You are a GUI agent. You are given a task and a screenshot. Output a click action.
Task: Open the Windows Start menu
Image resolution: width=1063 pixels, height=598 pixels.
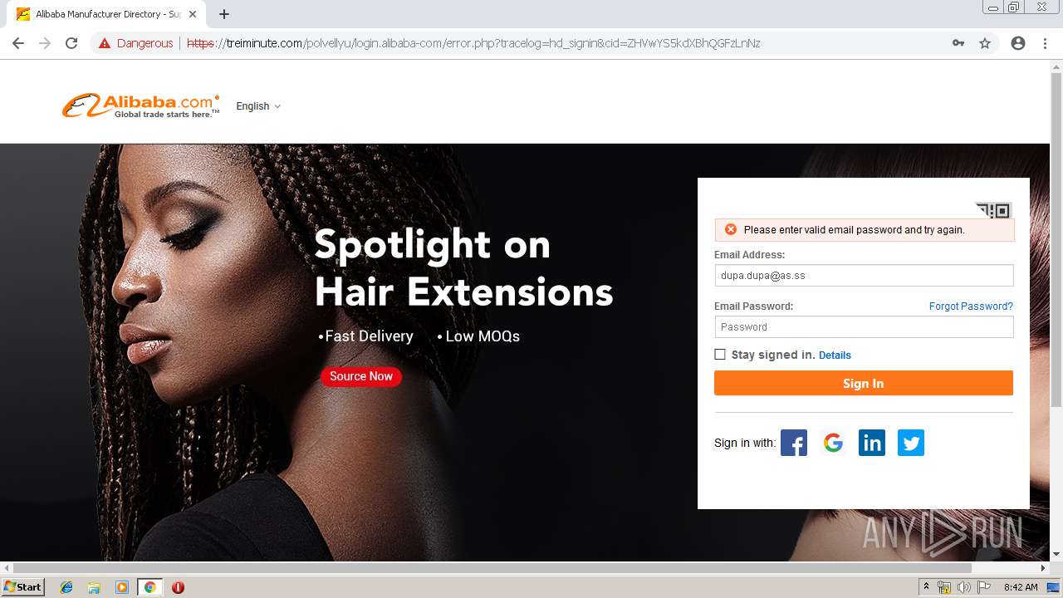pos(22,587)
